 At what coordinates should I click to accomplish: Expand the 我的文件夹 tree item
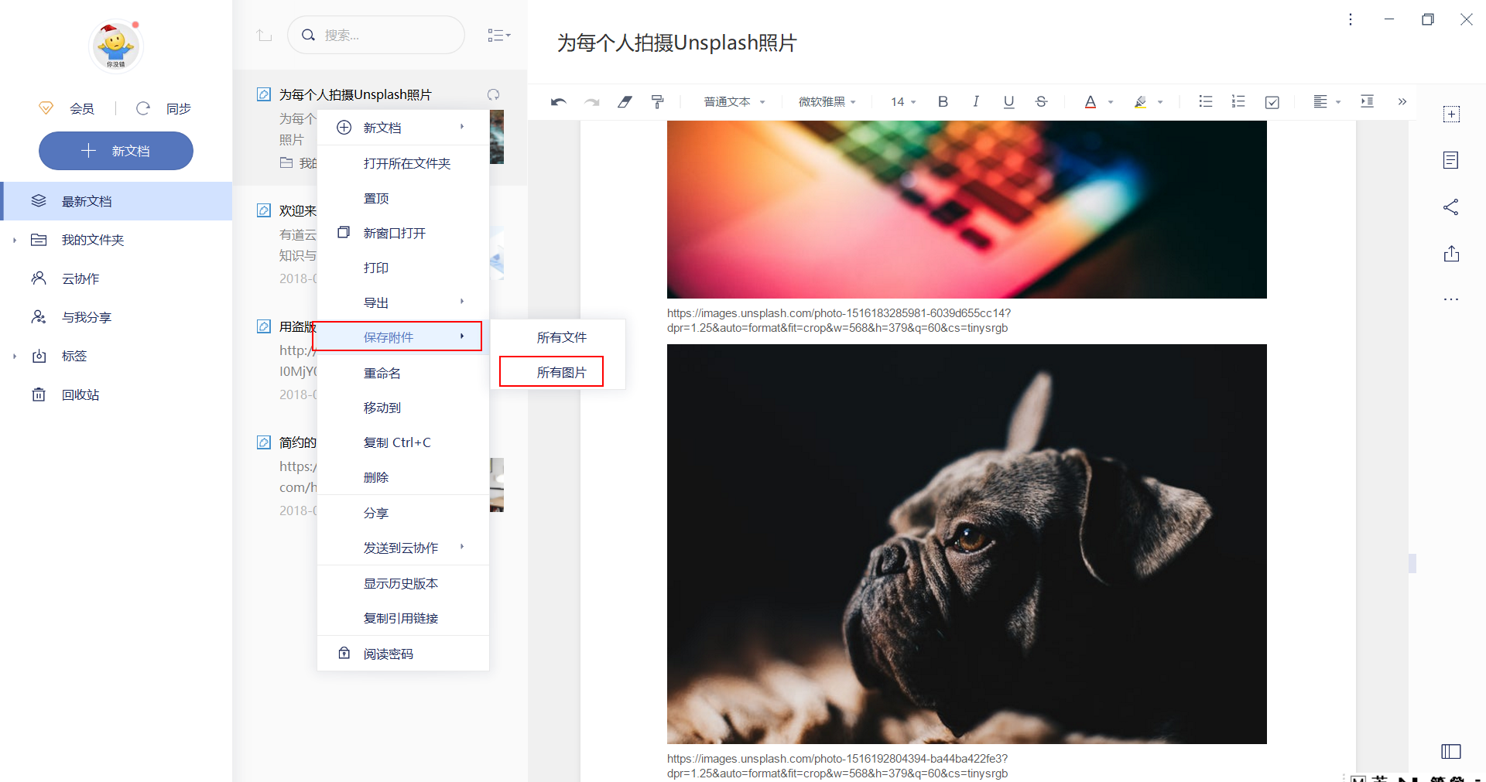pos(13,240)
